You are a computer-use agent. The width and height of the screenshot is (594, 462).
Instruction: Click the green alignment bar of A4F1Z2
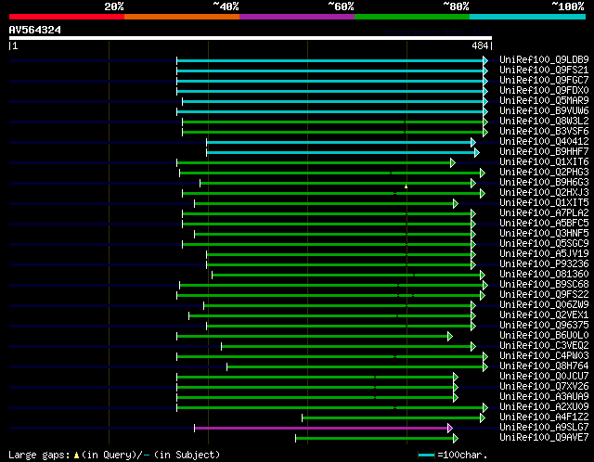[392, 417]
